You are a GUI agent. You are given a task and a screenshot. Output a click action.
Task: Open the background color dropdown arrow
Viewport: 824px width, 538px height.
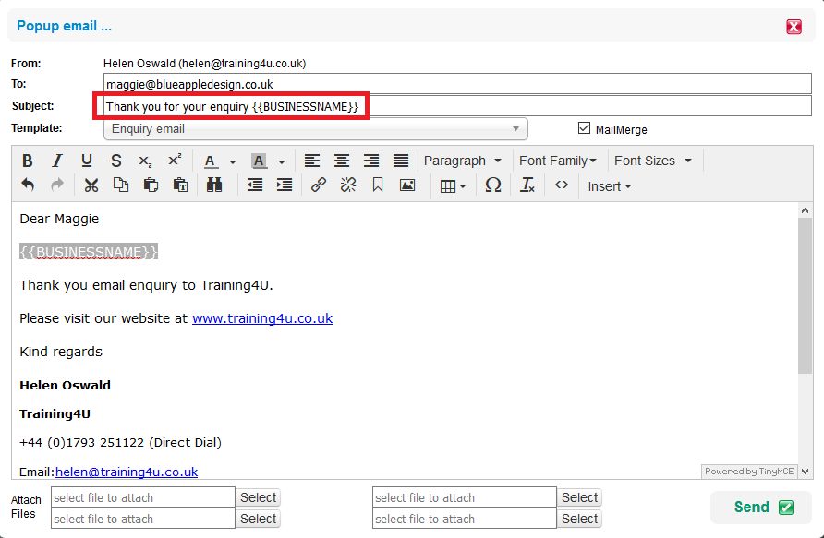tap(282, 161)
